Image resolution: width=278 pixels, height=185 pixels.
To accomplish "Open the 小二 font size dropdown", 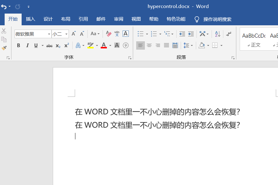I will [66, 34].
